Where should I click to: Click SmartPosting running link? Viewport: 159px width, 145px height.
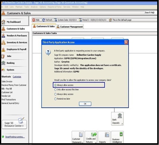[x=15, y=137]
